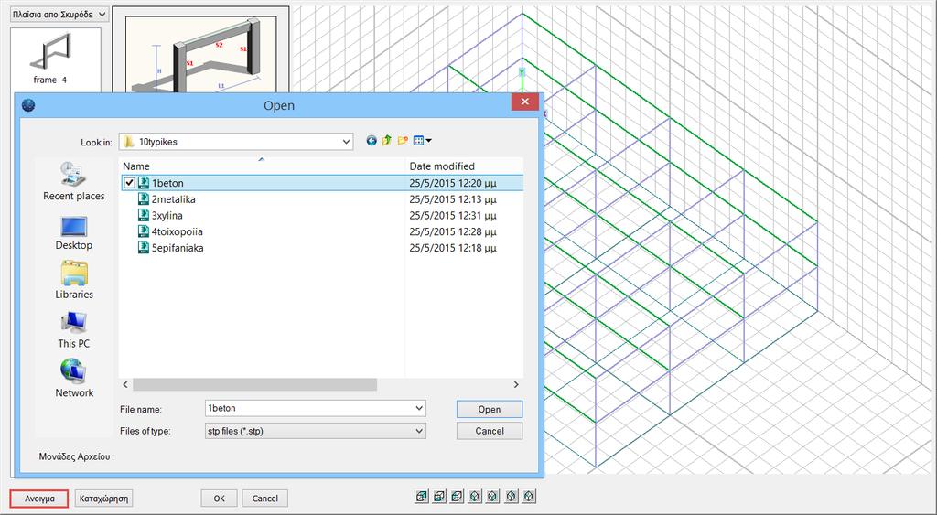
Task: Go back to the last folder visited
Action: click(x=372, y=141)
